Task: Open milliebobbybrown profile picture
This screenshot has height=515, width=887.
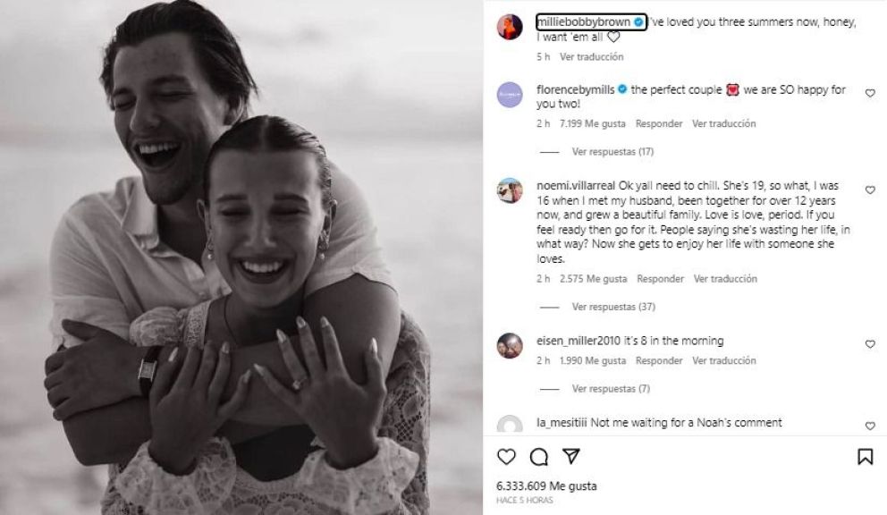Action: pyautogui.click(x=511, y=27)
